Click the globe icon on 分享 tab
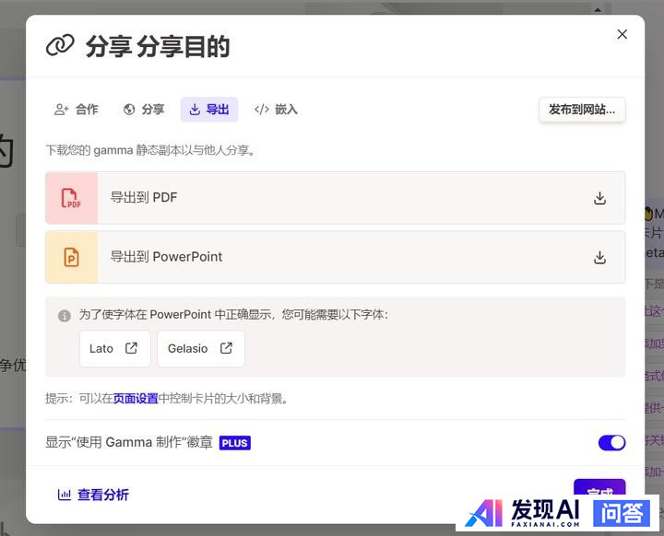This screenshot has width=664, height=536. pos(129,110)
